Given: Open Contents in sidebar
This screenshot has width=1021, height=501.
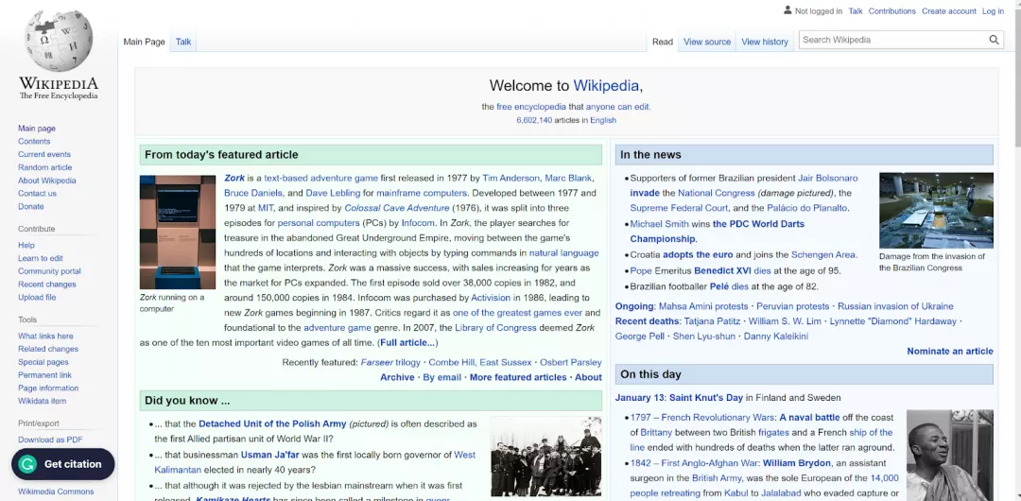Looking at the screenshot, I should click(x=34, y=142).
